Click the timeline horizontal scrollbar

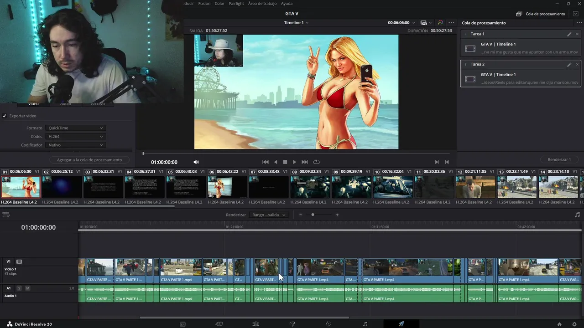pyautogui.click(x=244, y=318)
